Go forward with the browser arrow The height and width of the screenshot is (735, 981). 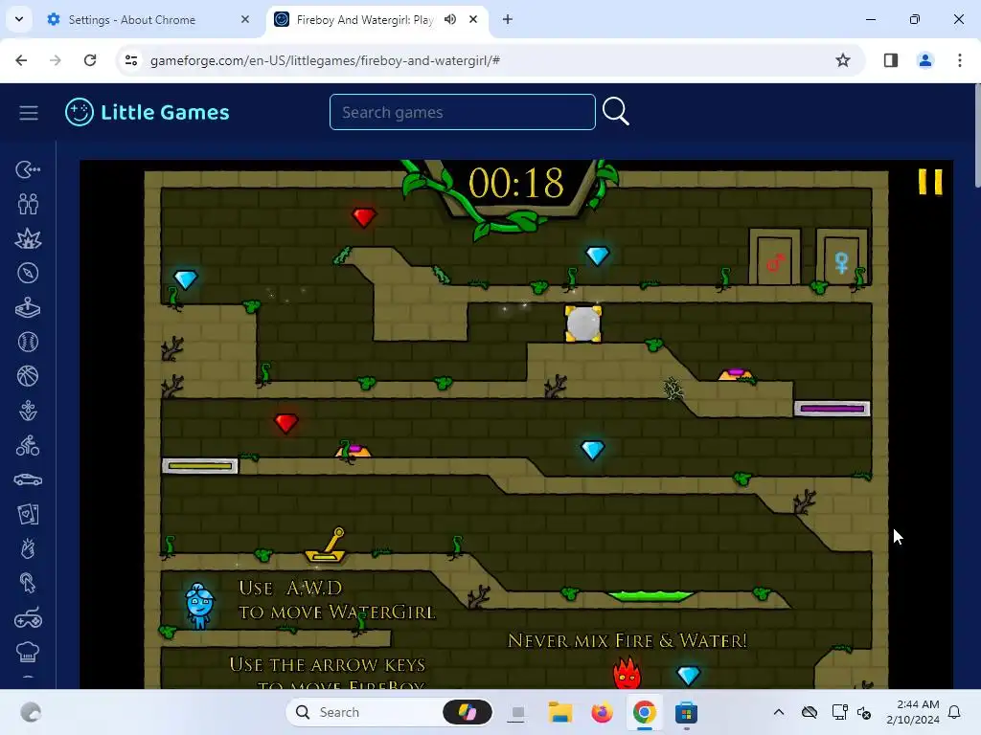click(56, 60)
